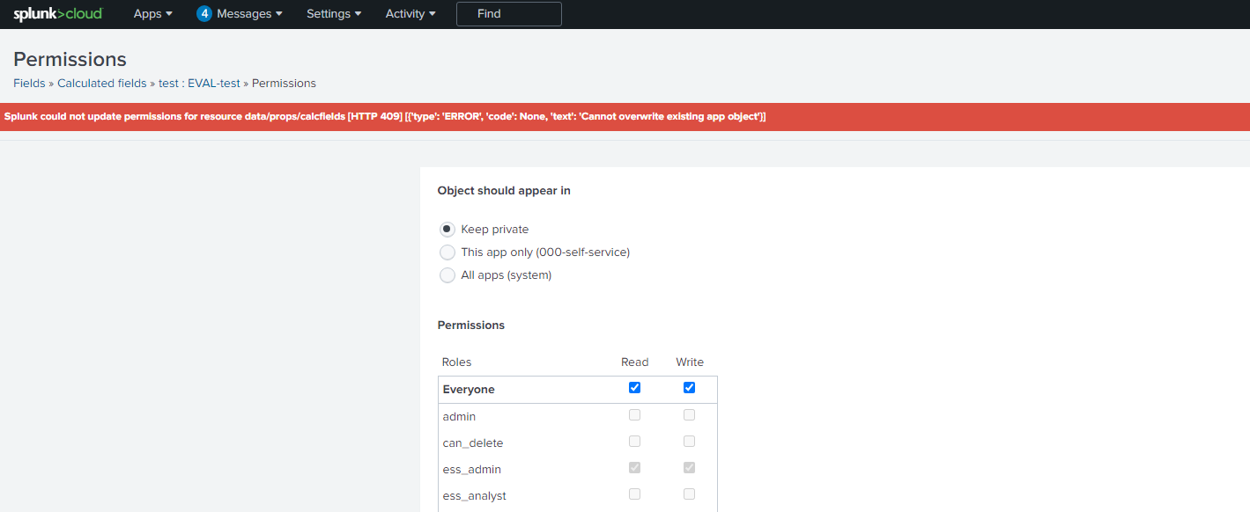Check Write for ess_analyst role

[x=689, y=494]
